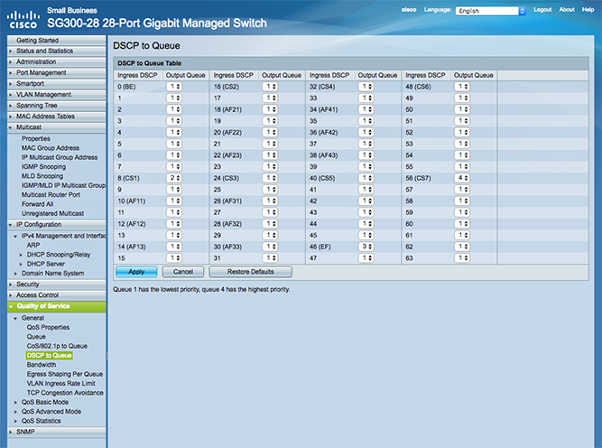Viewport: 602px width, 448px height.
Task: Go to CoS/802.1p to Queue page
Action: pyautogui.click(x=57, y=346)
